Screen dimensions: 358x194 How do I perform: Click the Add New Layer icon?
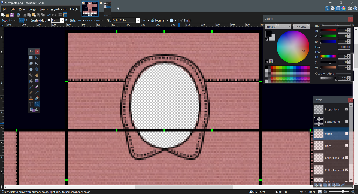316,185
